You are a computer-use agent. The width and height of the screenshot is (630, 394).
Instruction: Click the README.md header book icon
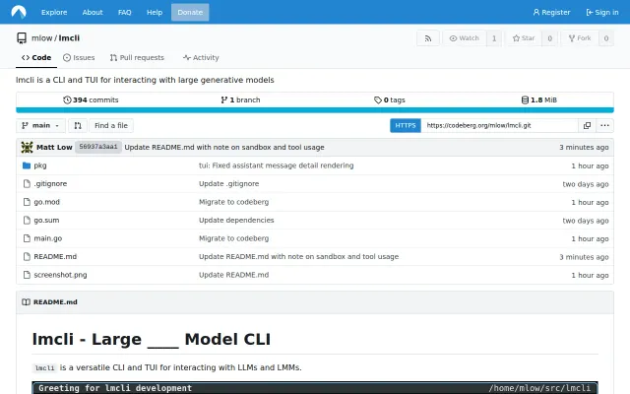point(27,302)
